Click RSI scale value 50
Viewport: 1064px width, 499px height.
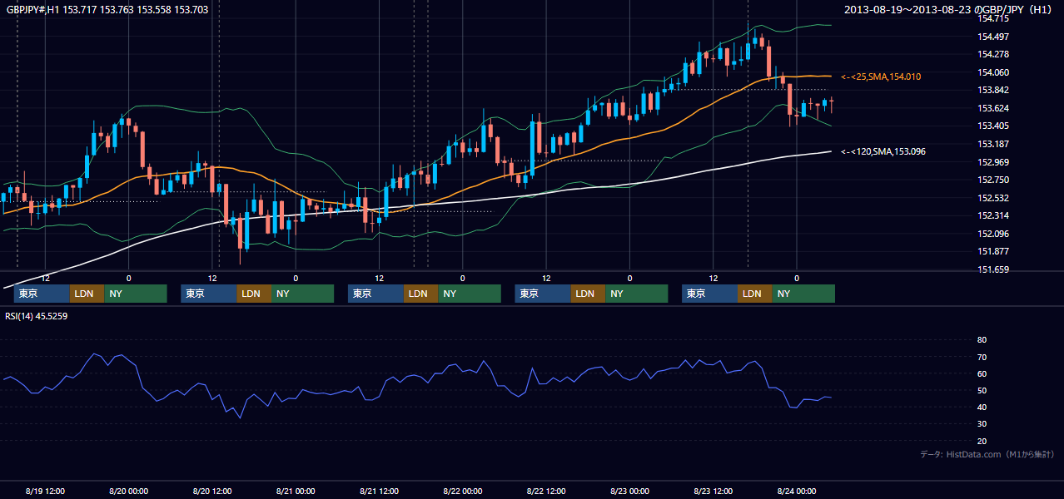coord(982,390)
